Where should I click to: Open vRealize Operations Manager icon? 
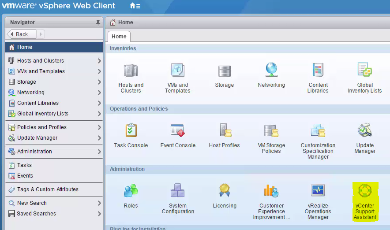click(318, 190)
